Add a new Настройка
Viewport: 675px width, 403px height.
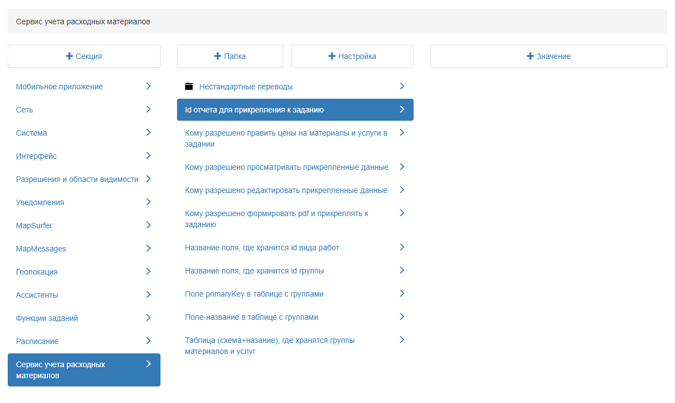352,56
